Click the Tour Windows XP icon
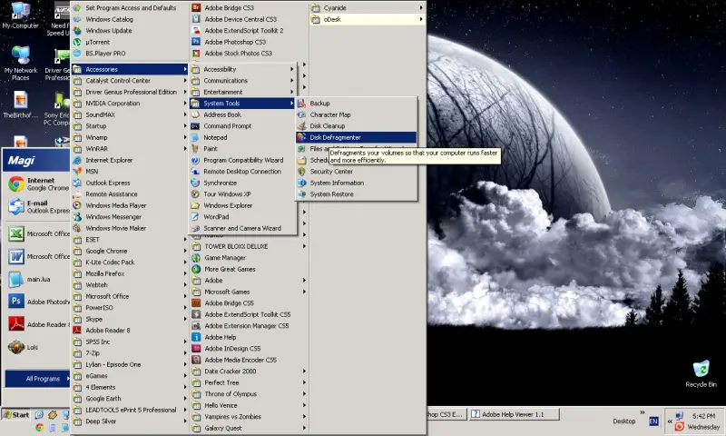The image size is (726, 436). point(195,194)
